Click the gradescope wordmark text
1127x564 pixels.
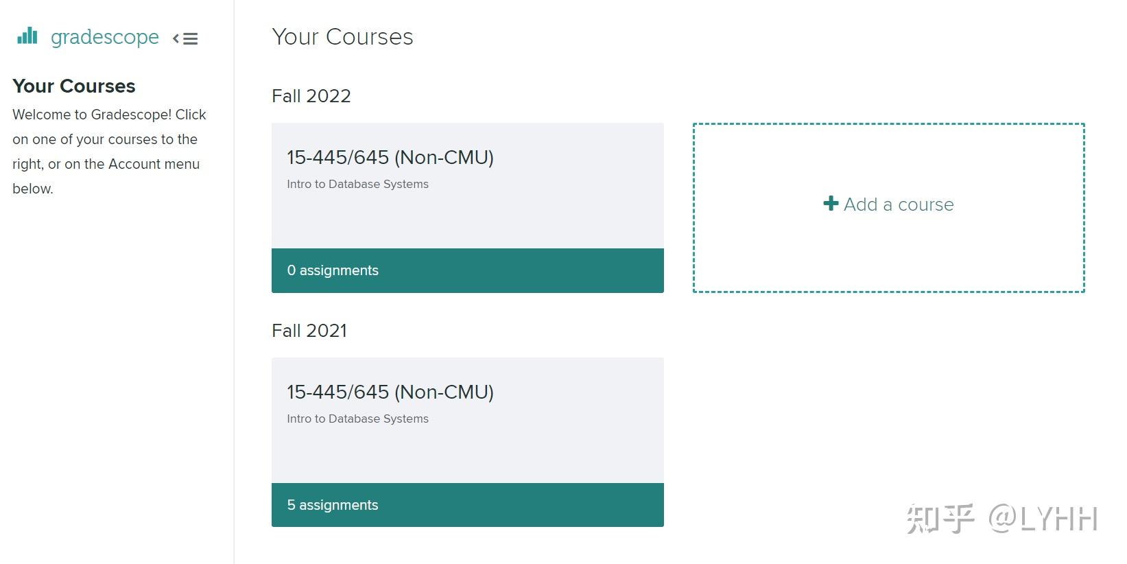pos(104,37)
